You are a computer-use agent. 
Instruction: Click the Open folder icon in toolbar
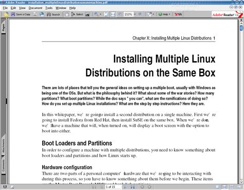pos(6,14)
